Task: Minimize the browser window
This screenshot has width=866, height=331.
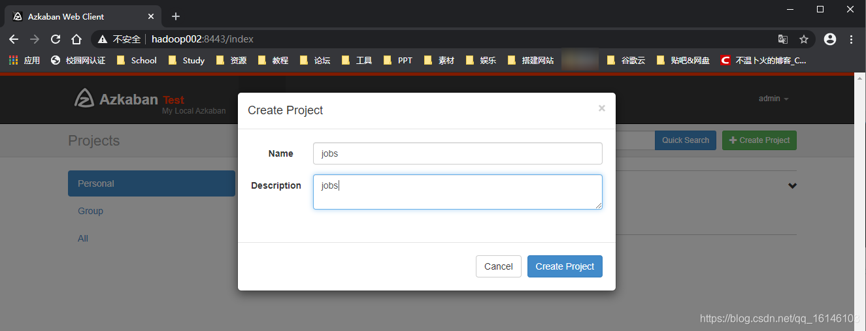Action: 791,9
